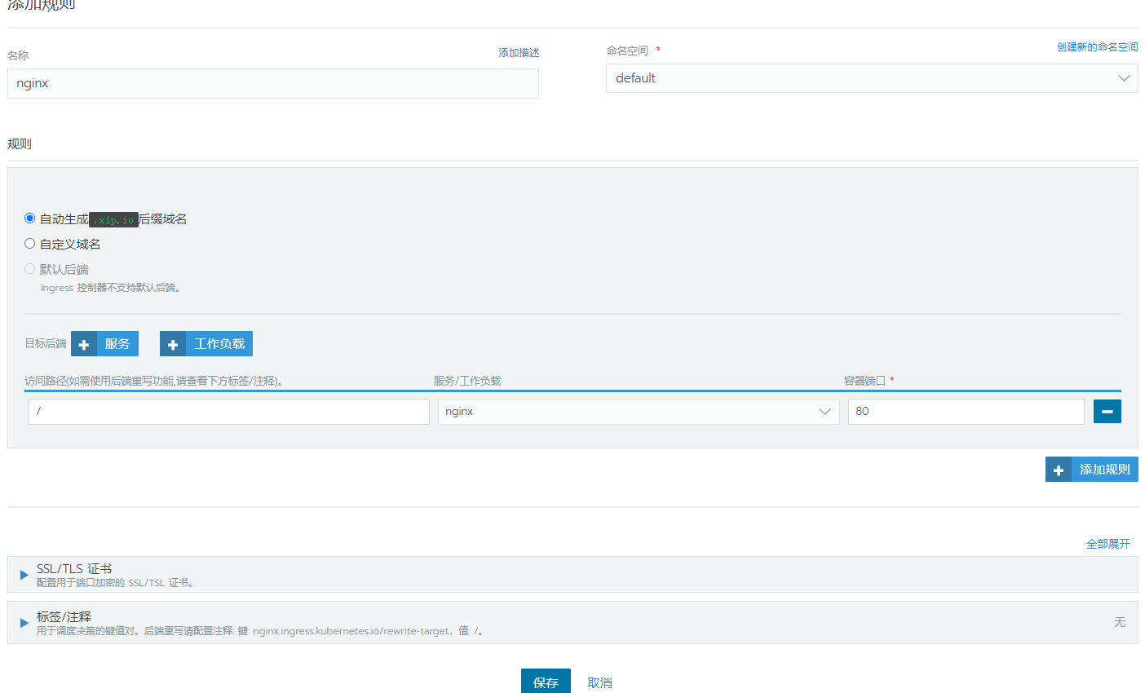Click the chevron arrow of nginx service dropdown
This screenshot has height=693, width=1145.
(x=825, y=412)
